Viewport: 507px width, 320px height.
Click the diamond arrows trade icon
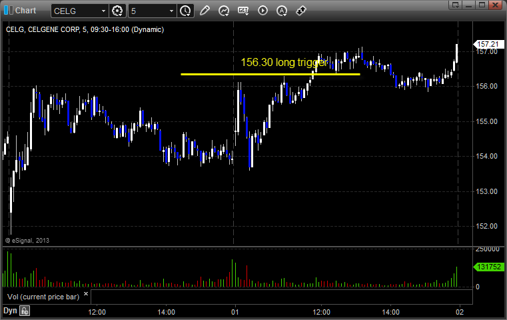(x=301, y=11)
